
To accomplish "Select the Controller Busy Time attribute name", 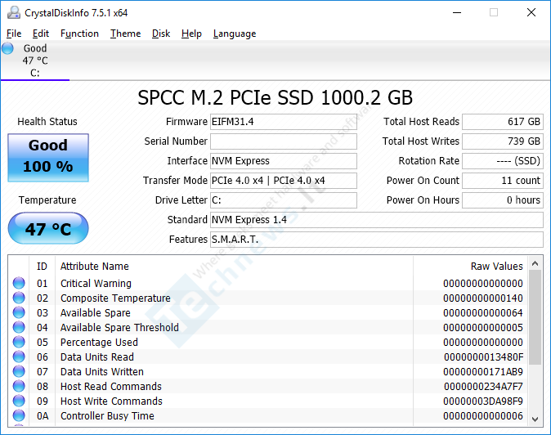I will tap(107, 416).
